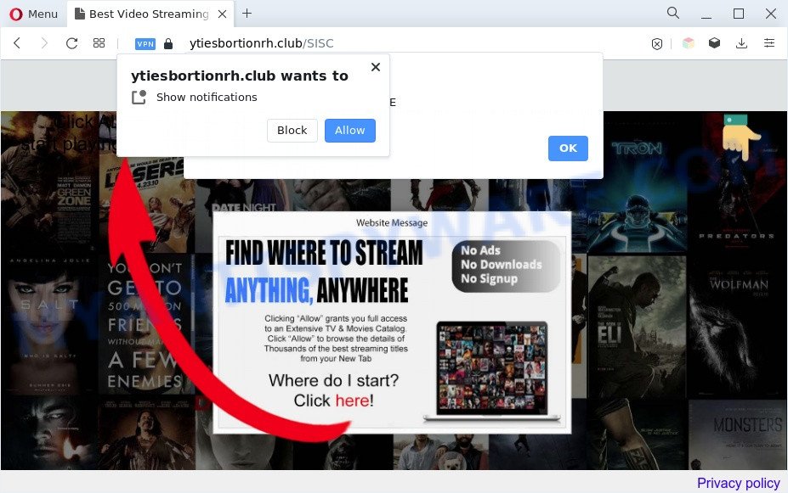This screenshot has height=493, width=788.
Task: Reload the current page
Action: tap(72, 43)
